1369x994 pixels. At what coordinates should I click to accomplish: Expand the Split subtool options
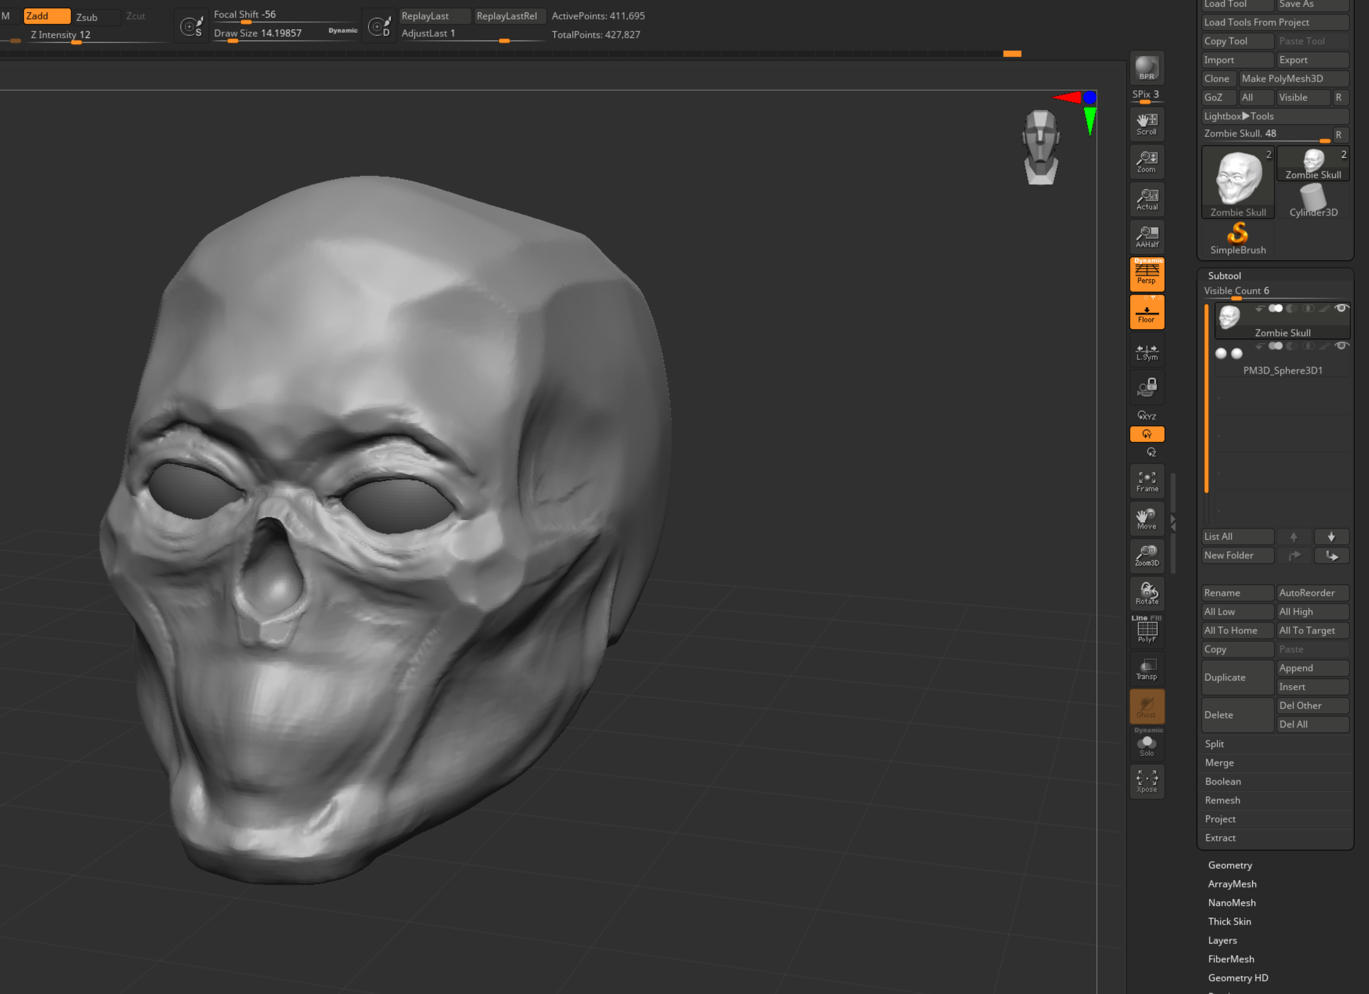[1214, 744]
